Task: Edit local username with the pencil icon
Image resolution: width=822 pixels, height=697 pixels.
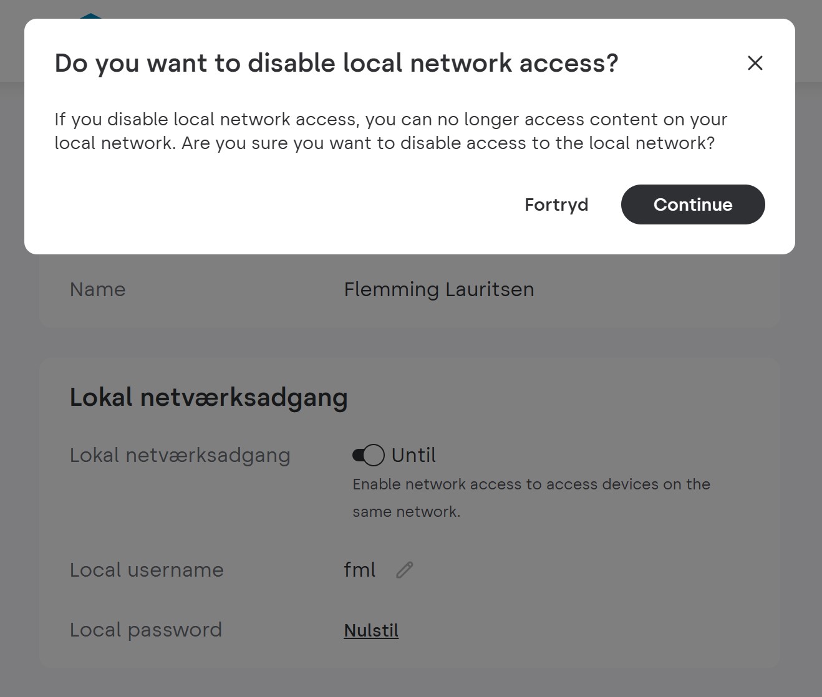Action: click(404, 570)
